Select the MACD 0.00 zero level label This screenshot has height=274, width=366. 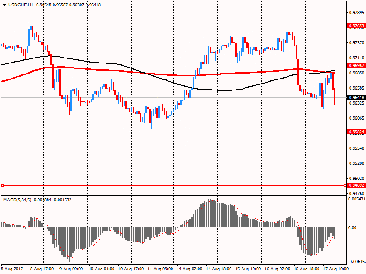pos(352,227)
